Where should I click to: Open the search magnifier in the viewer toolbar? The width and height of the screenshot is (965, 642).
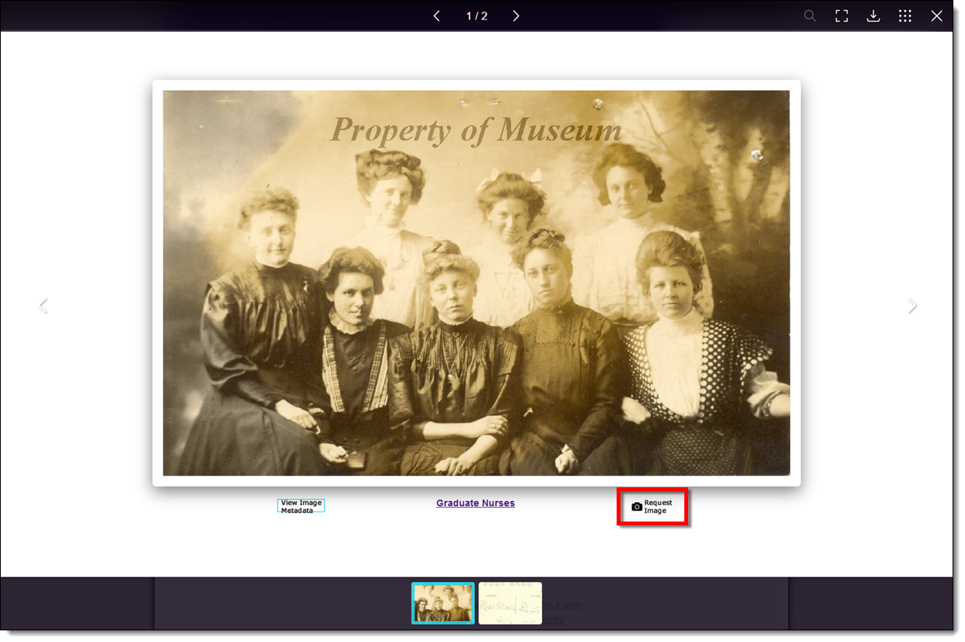pos(809,16)
